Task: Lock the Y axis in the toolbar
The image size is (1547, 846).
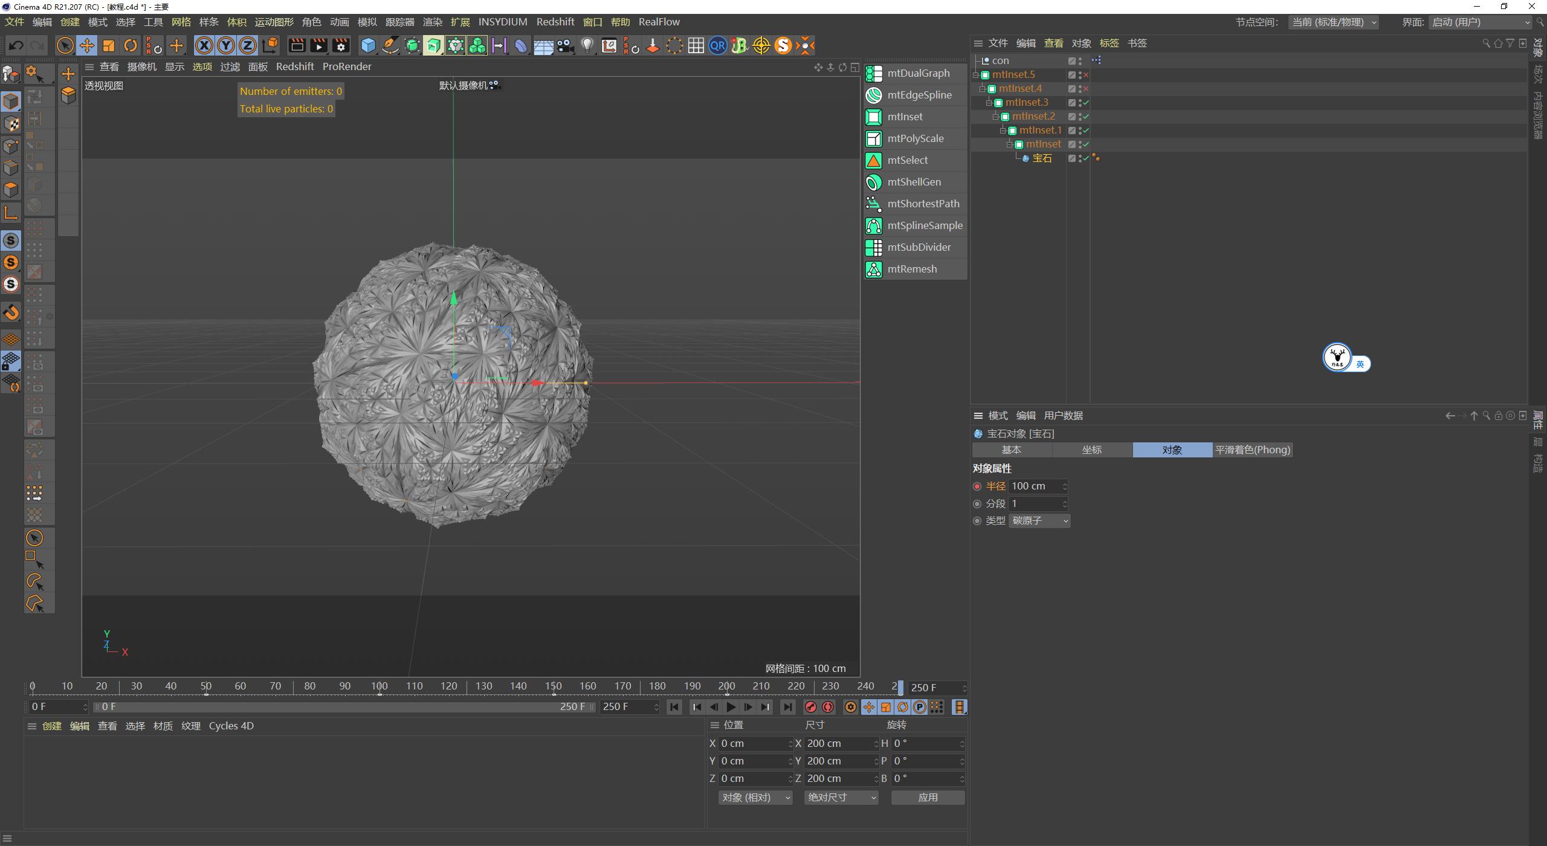Action: [225, 45]
